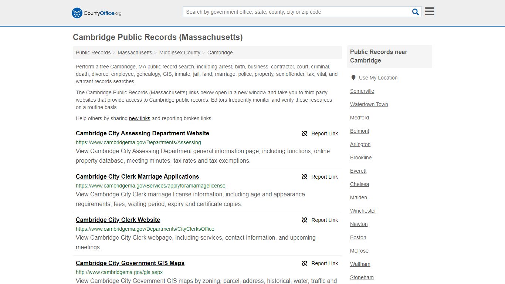Click broken-link icon for Government GIS Maps
Viewport: 505px width, 284px height.
coord(305,263)
